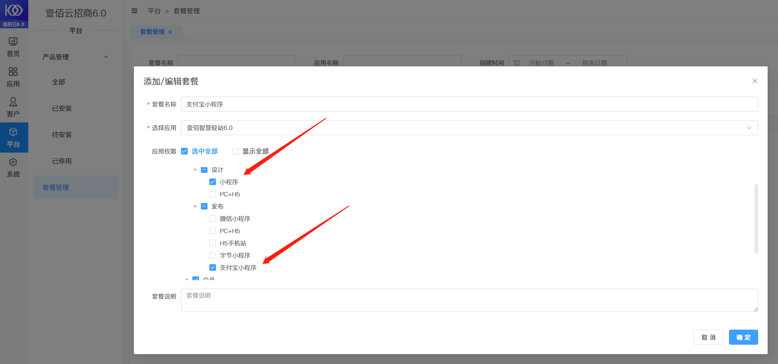Switch to 套餐管理 tab
Screen dimensions: 778x364
coord(152,32)
